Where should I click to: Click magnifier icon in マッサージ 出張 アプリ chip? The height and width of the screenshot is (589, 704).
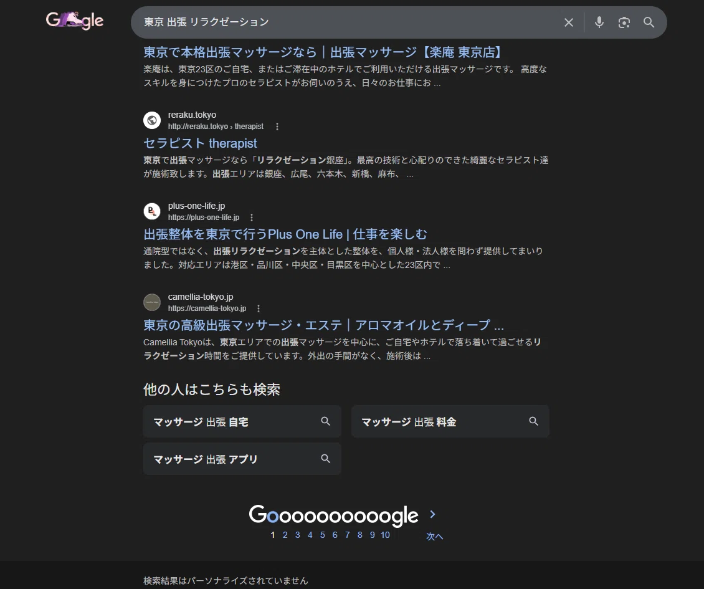pos(325,458)
